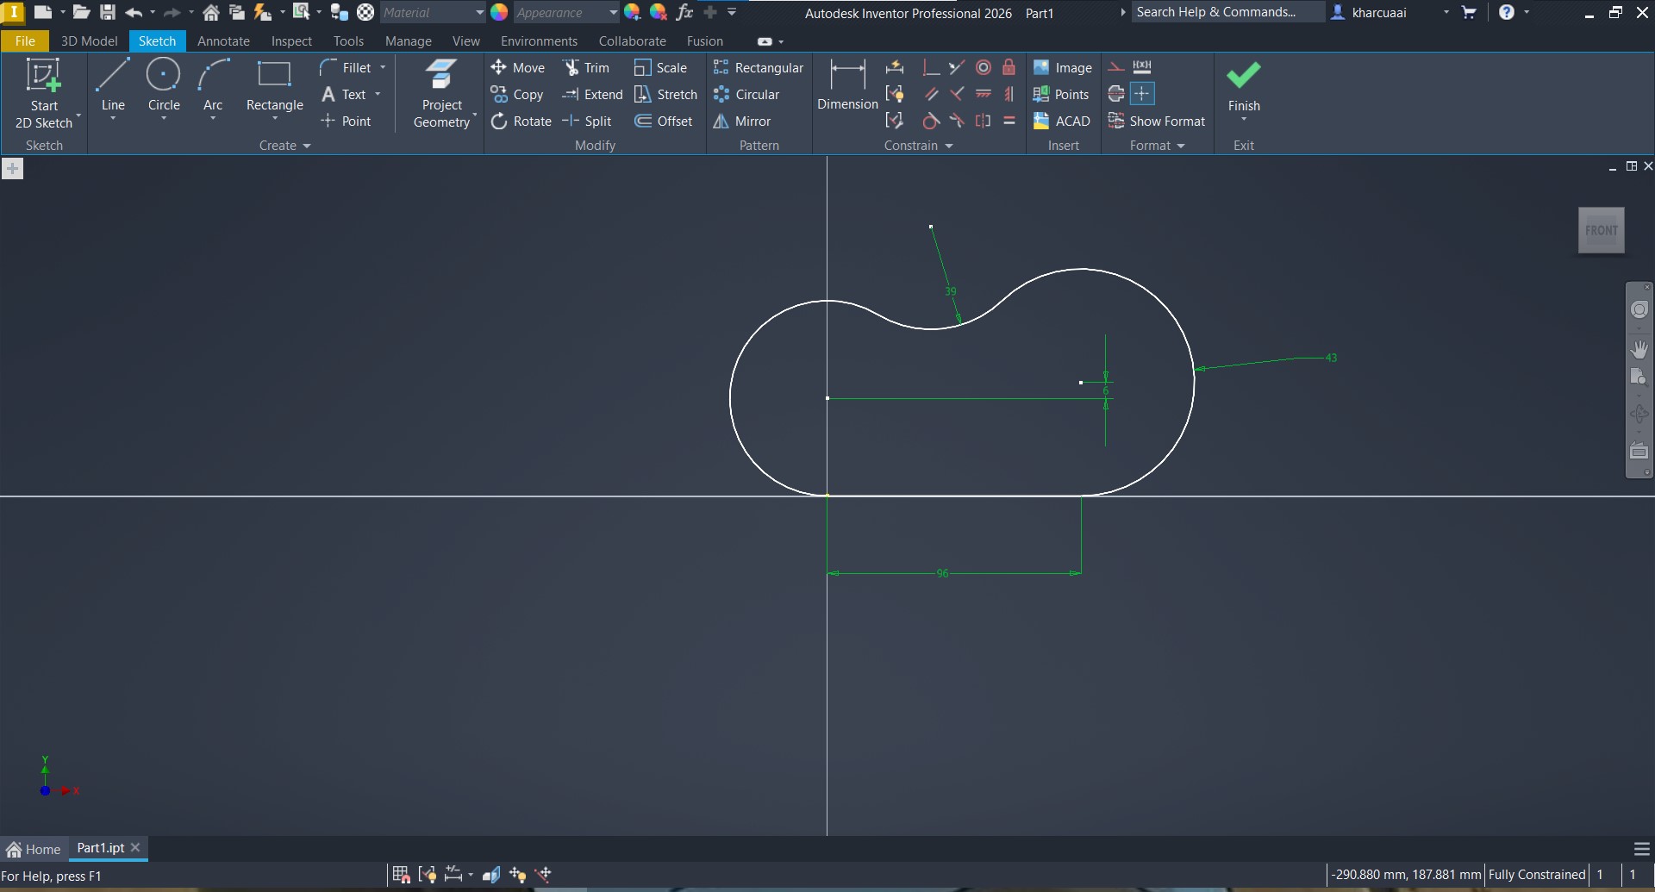The width and height of the screenshot is (1655, 892).
Task: Switch to the Home document tab
Action: pos(34,849)
